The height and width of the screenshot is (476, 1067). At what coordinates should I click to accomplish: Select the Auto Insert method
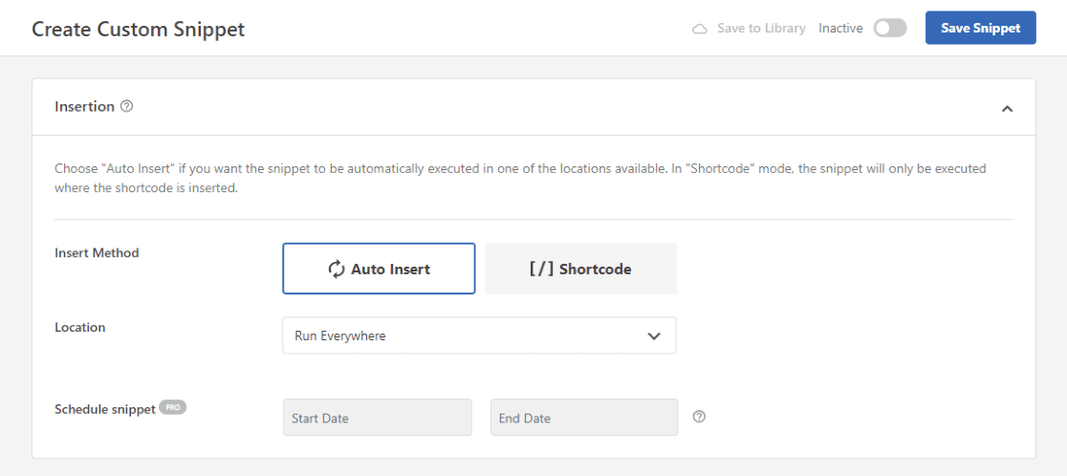pos(379,269)
